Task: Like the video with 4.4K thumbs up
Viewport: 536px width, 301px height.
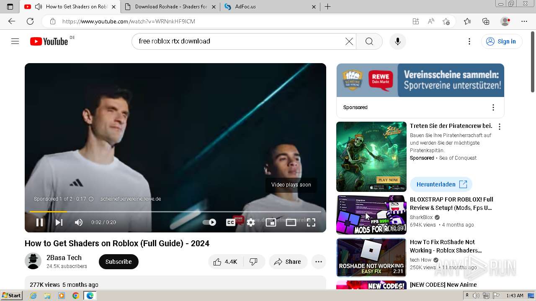Action: [225, 262]
